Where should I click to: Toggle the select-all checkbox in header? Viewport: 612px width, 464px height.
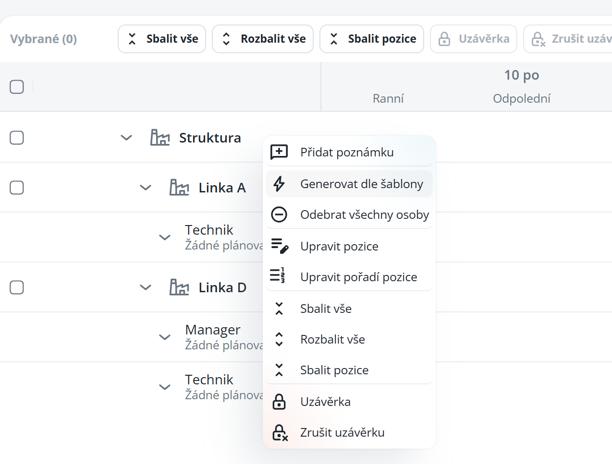click(x=17, y=87)
